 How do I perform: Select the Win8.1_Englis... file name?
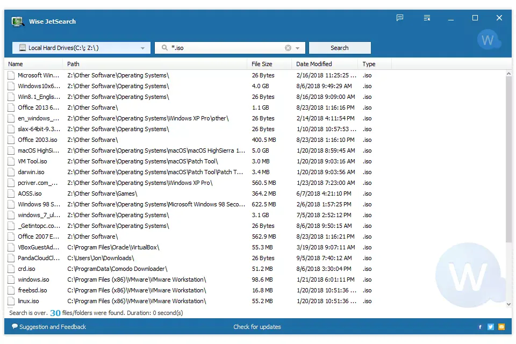[x=39, y=97]
